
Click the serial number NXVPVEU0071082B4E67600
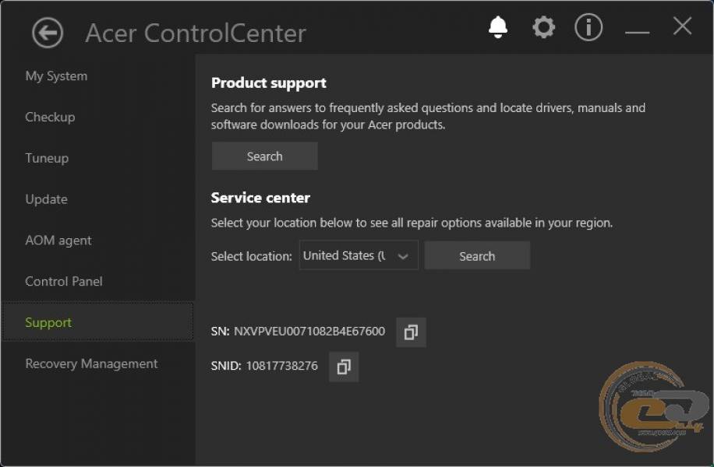tap(309, 331)
